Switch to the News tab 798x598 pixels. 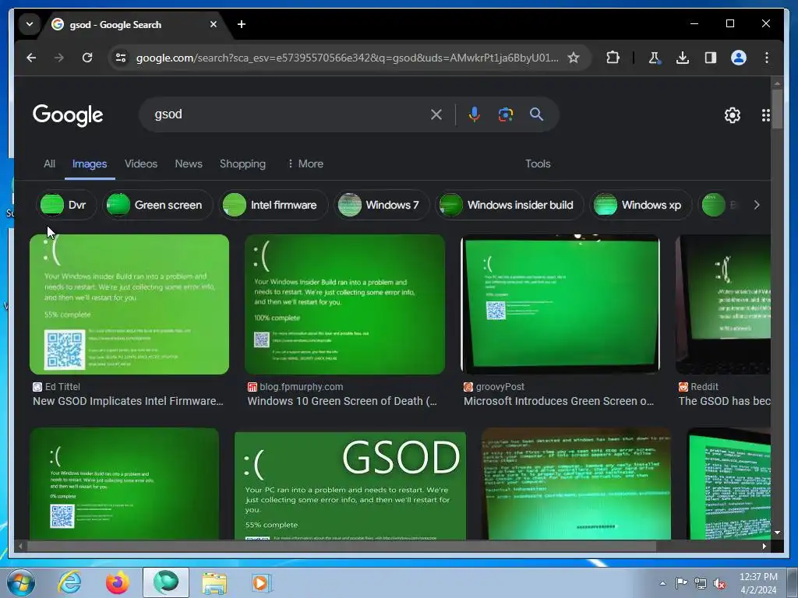click(x=189, y=164)
